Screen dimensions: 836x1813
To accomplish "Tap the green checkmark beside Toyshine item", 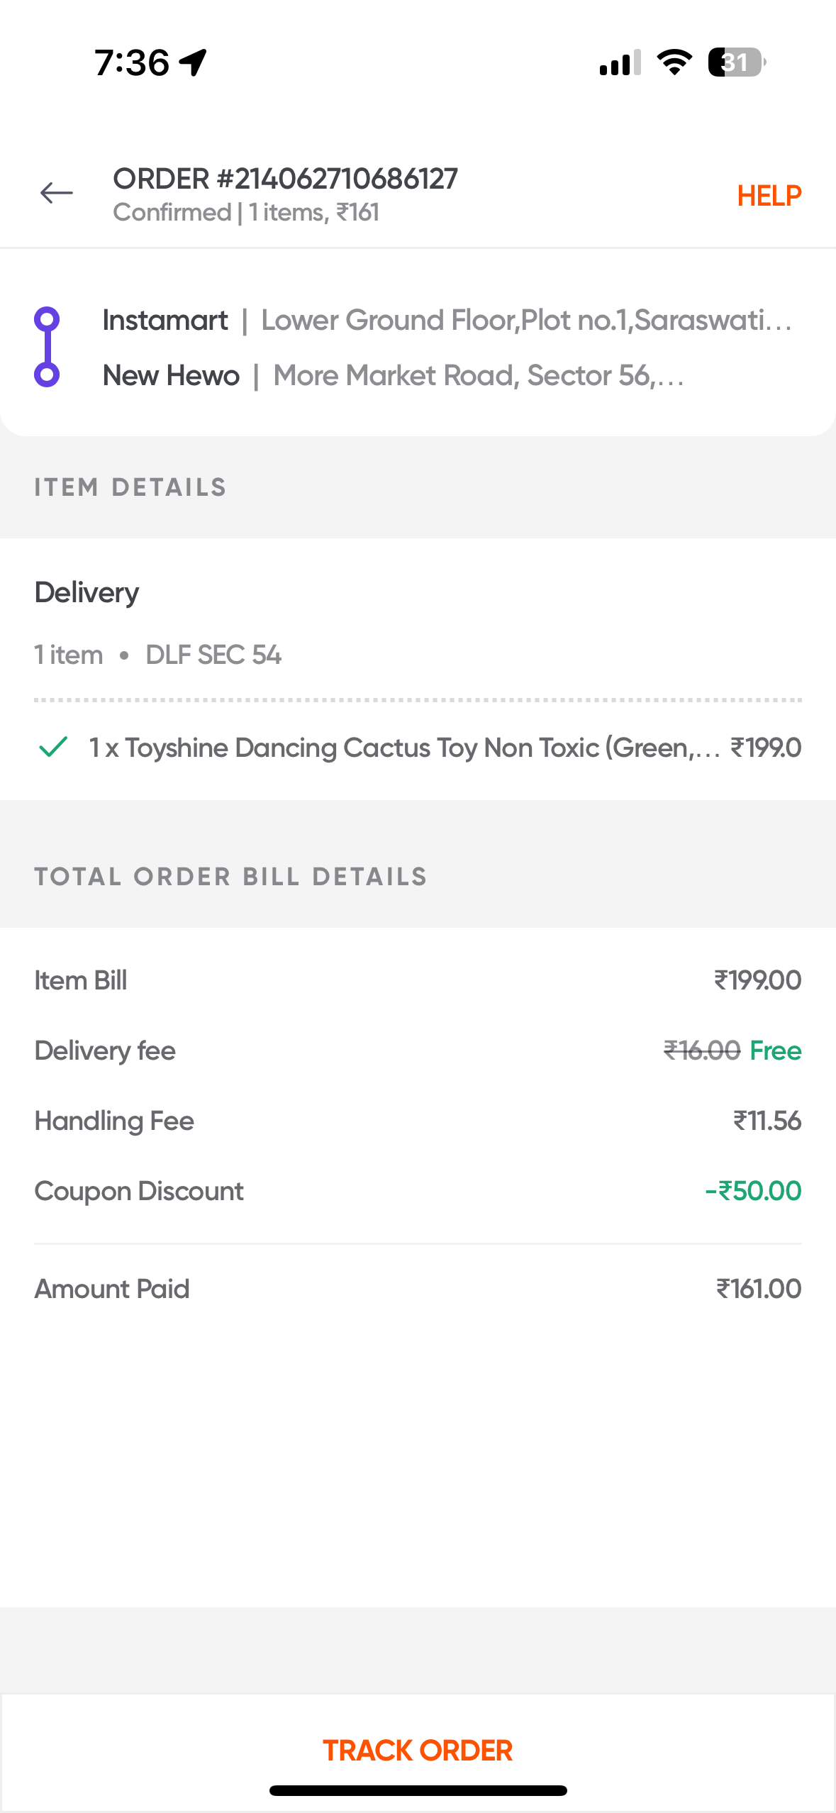I will point(53,747).
